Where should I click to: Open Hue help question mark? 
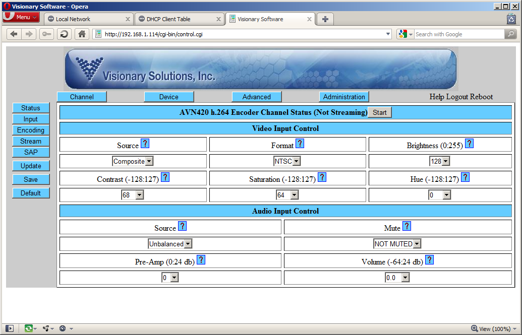pos(465,177)
